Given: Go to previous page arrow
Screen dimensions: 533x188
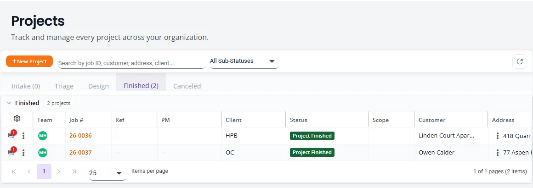Looking at the screenshot, I should point(29,171).
